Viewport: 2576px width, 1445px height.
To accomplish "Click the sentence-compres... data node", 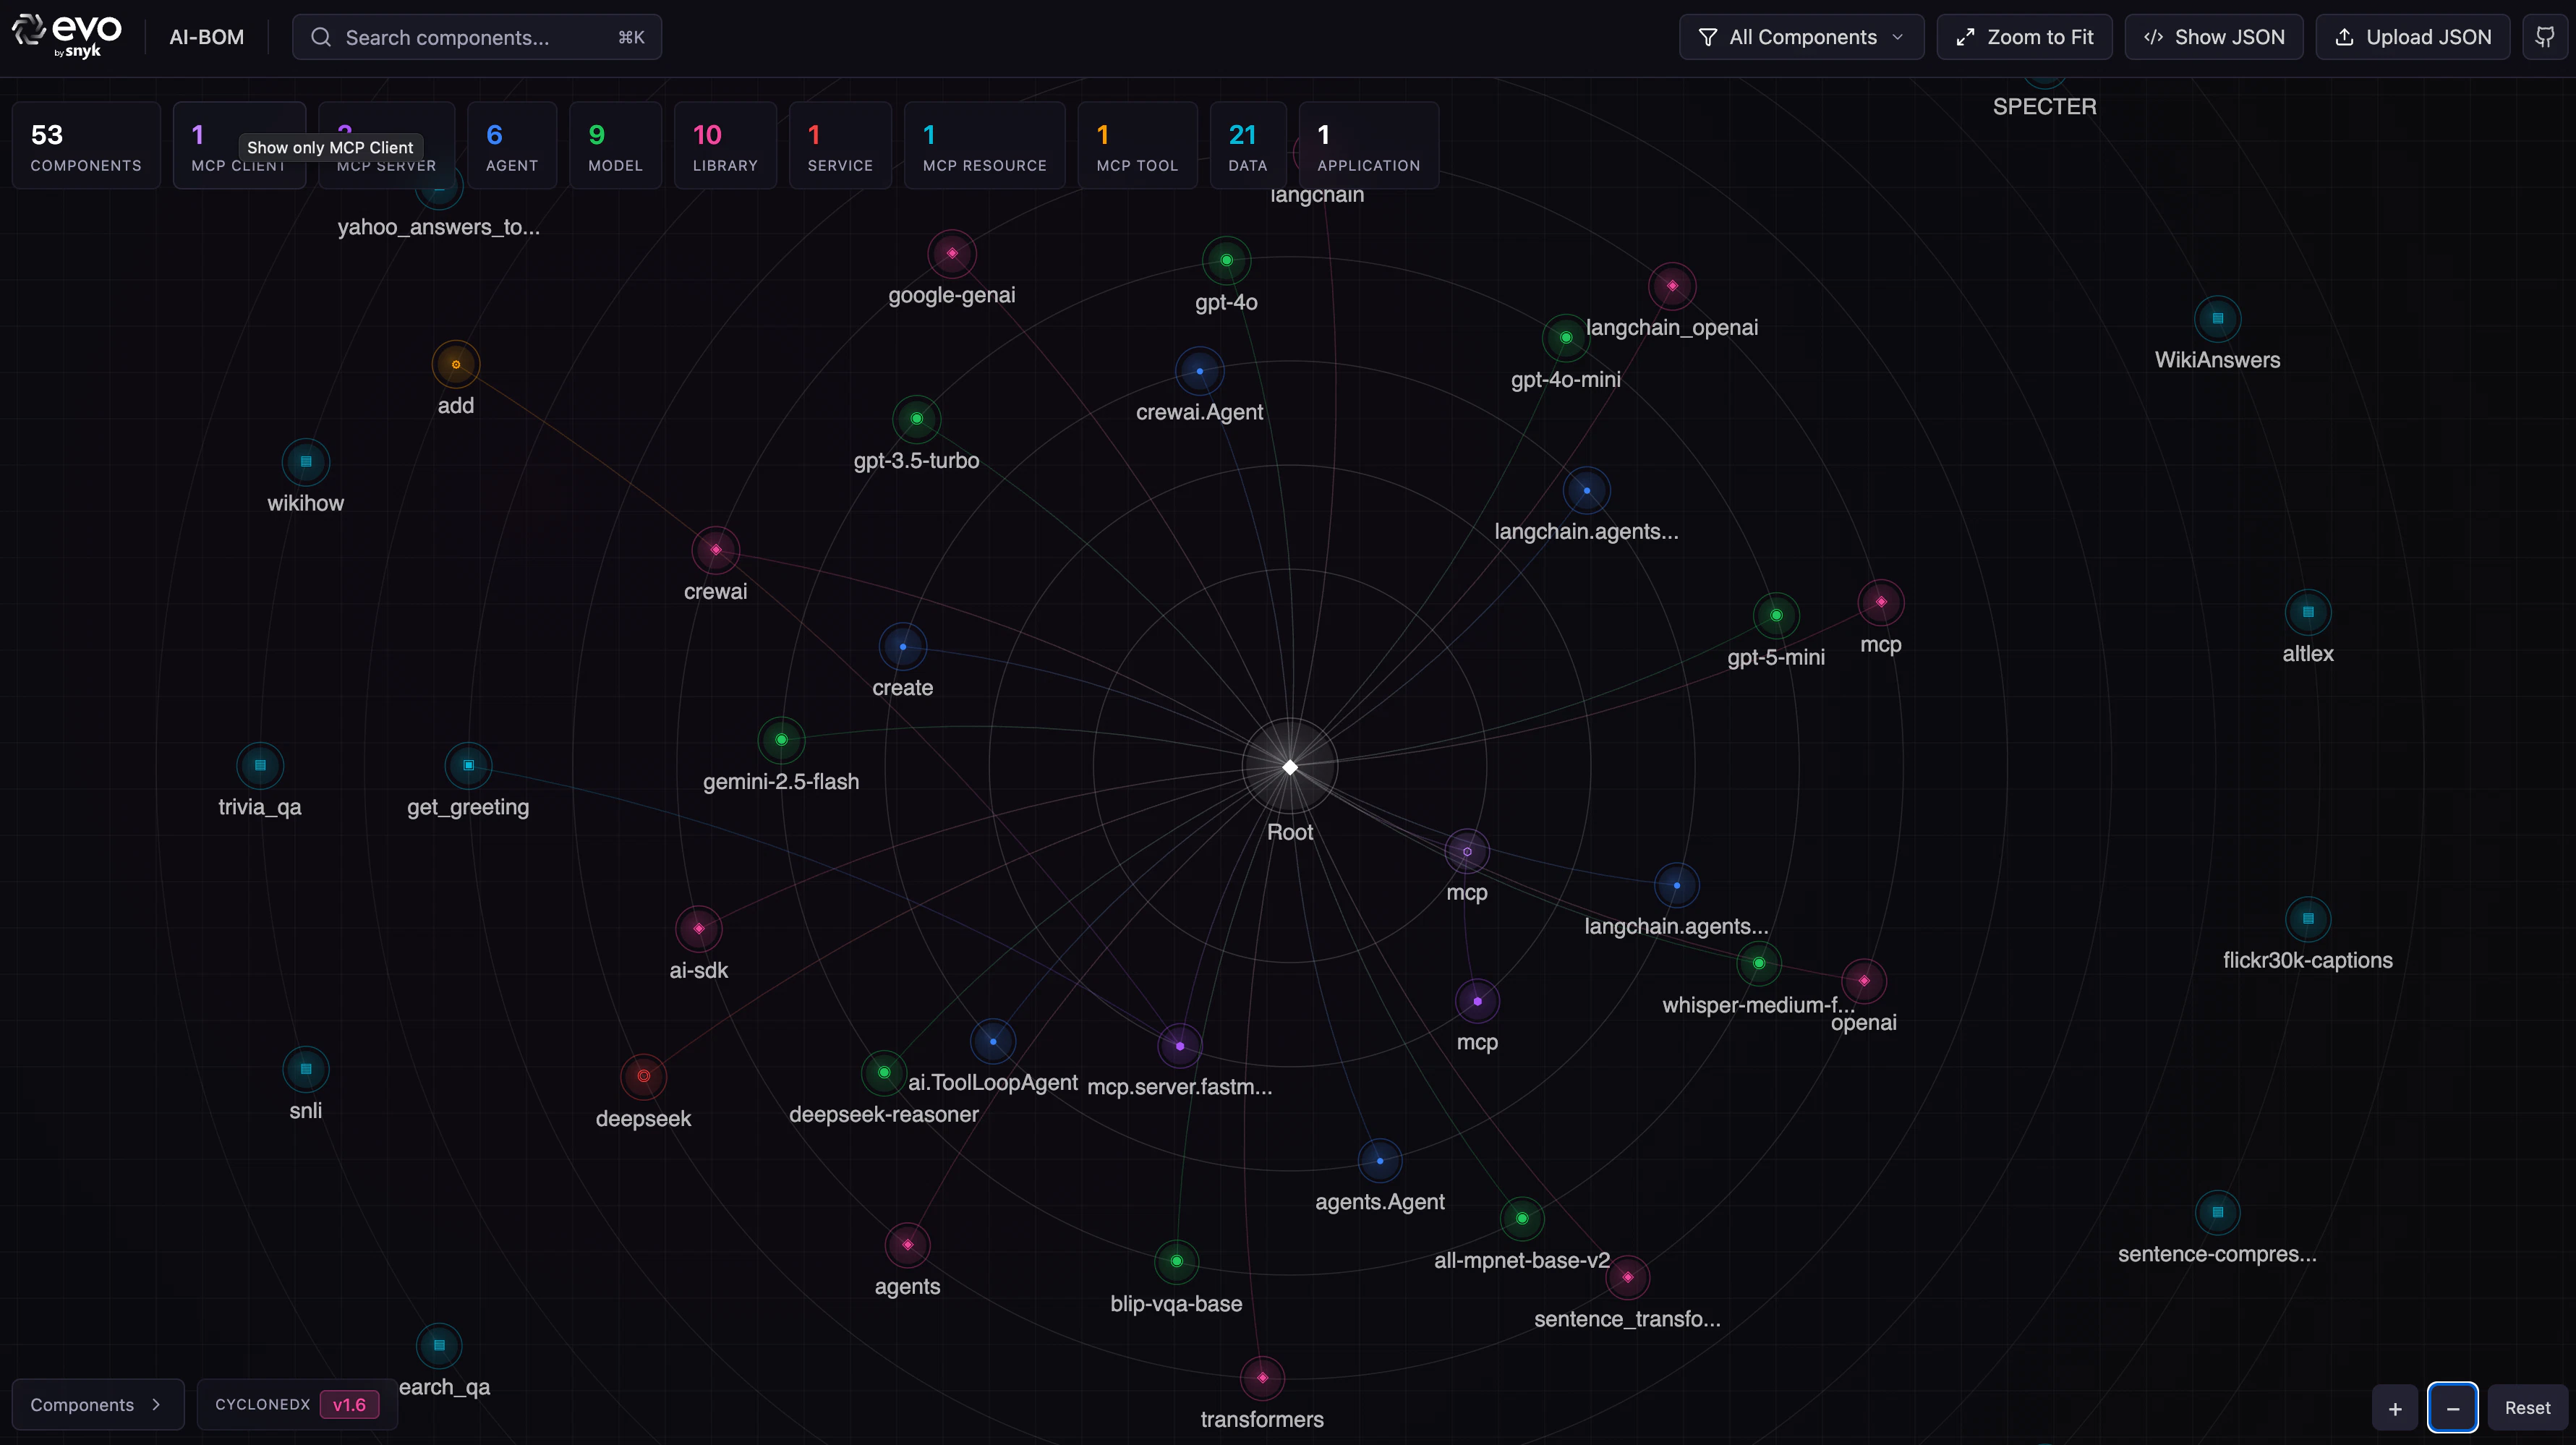I will coord(2218,1213).
